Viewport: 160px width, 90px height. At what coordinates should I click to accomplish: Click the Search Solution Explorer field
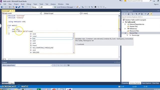[x=140, y=17]
